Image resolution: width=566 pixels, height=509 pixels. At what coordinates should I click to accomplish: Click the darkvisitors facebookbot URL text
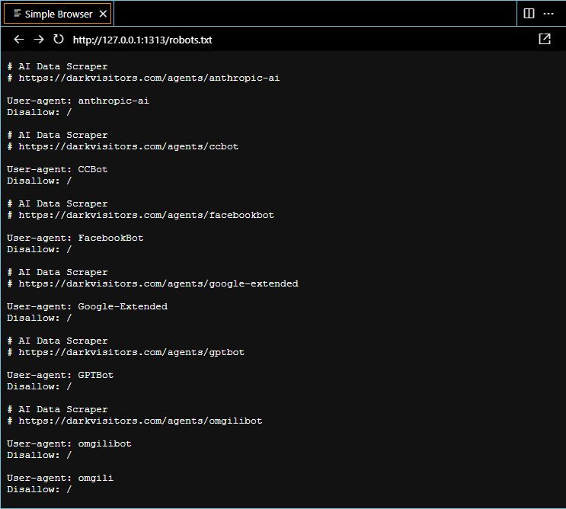tap(146, 215)
